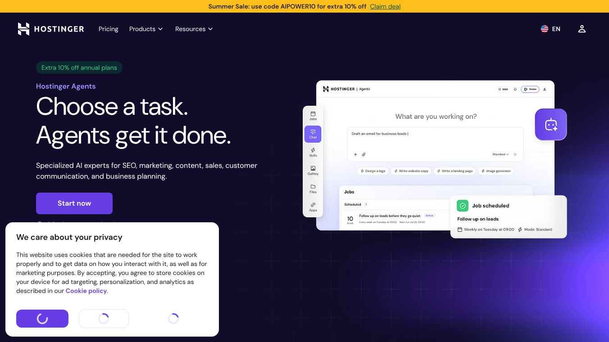Click the Extra 10% off annual plans badge
Screen dimensions: 609x342
pos(79,67)
